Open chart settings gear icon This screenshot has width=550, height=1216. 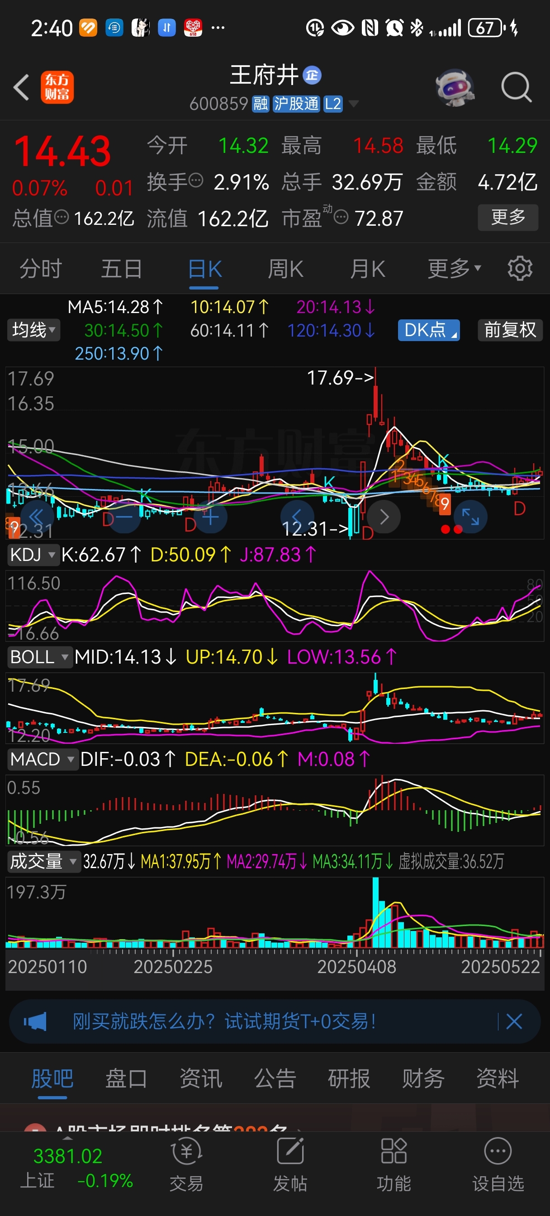[x=520, y=269]
